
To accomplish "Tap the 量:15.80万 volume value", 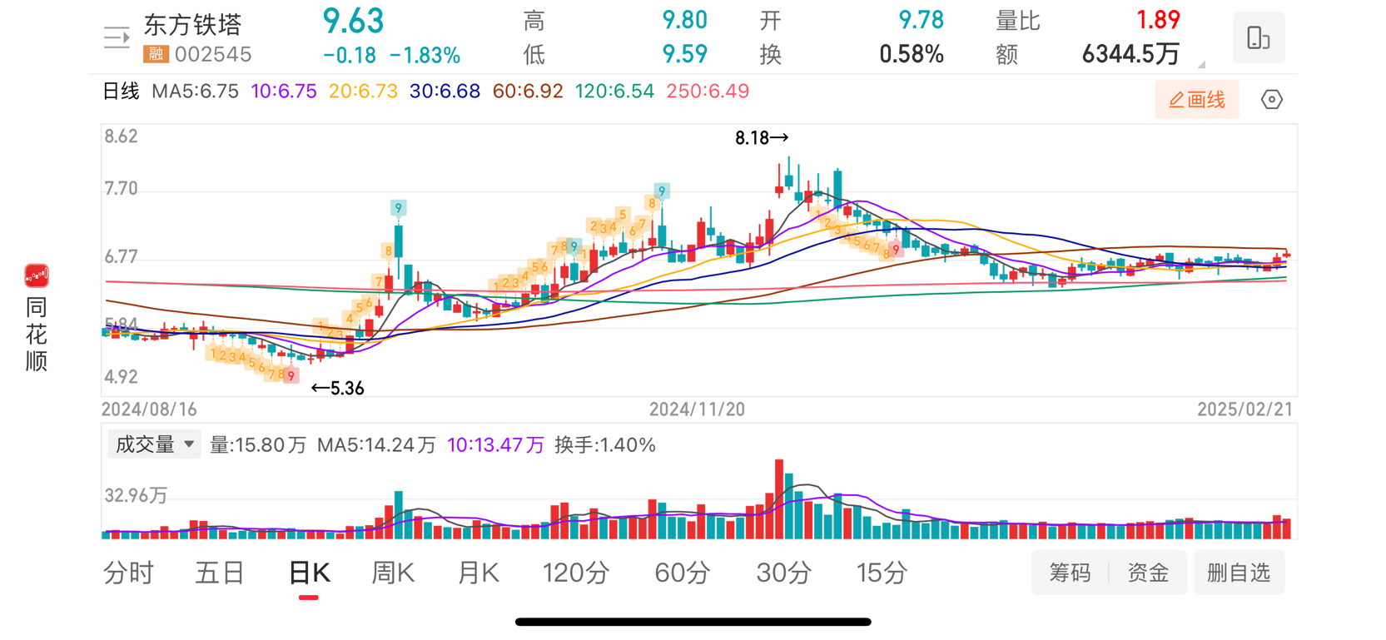I will pyautogui.click(x=258, y=445).
